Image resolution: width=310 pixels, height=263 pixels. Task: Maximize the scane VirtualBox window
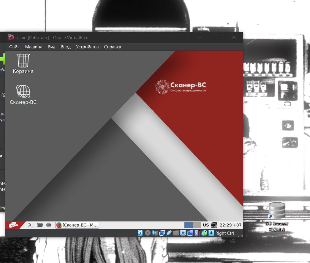pos(216,37)
